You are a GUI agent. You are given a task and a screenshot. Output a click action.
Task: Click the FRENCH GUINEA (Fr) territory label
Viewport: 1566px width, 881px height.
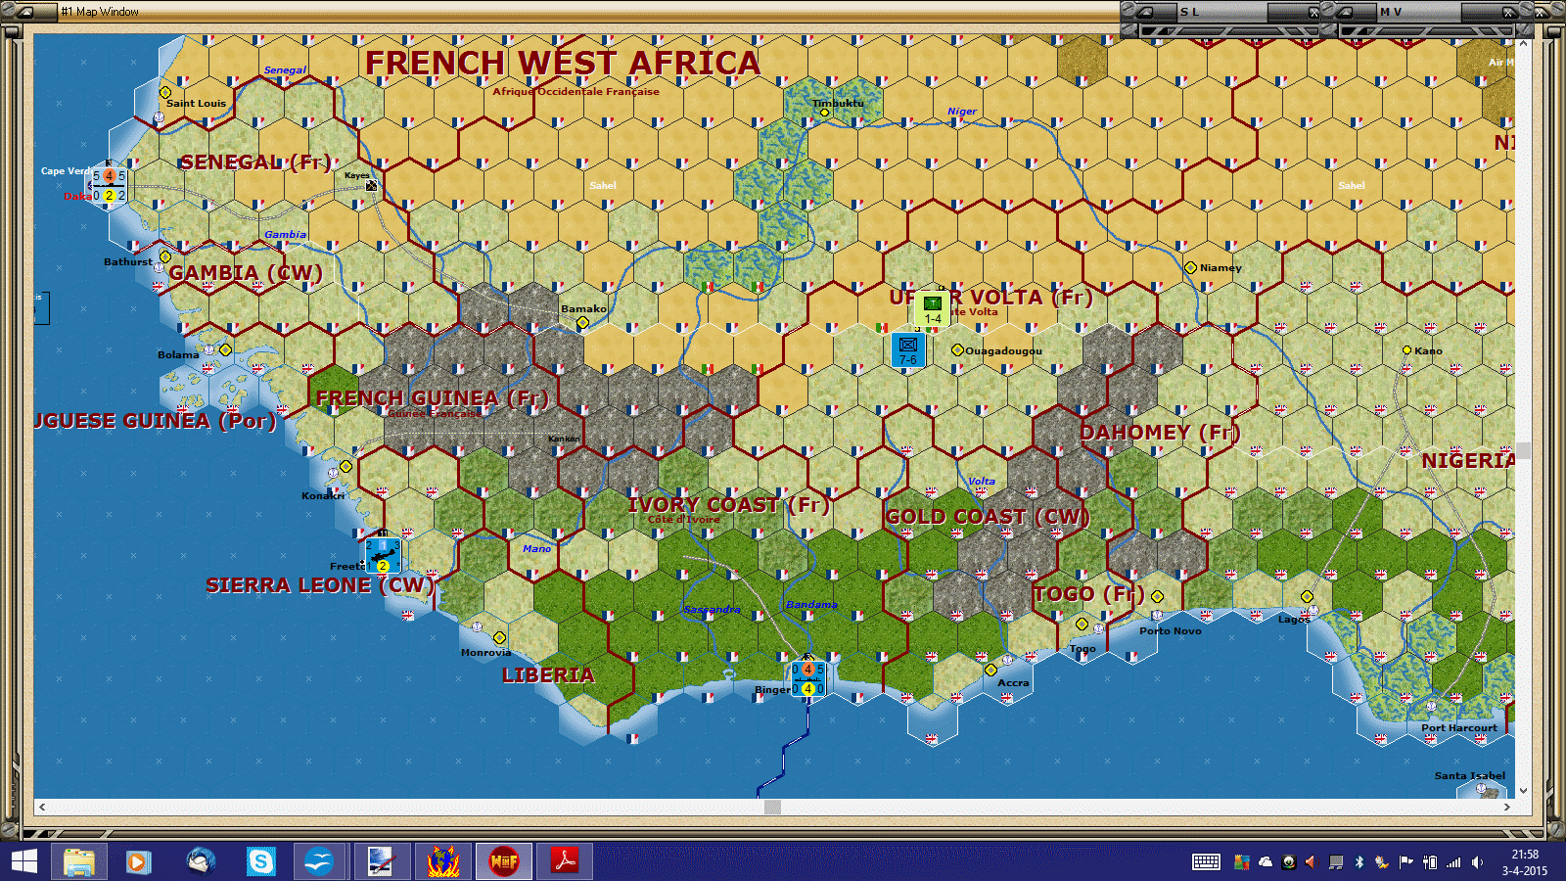coord(432,398)
